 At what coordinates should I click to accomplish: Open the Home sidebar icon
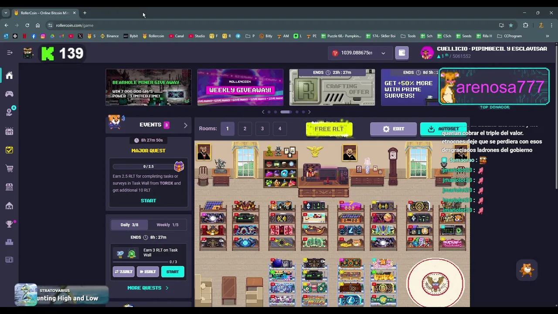[x=9, y=75]
